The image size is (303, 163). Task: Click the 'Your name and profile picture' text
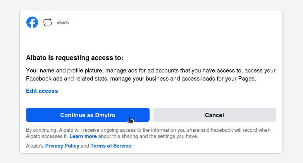64,71
